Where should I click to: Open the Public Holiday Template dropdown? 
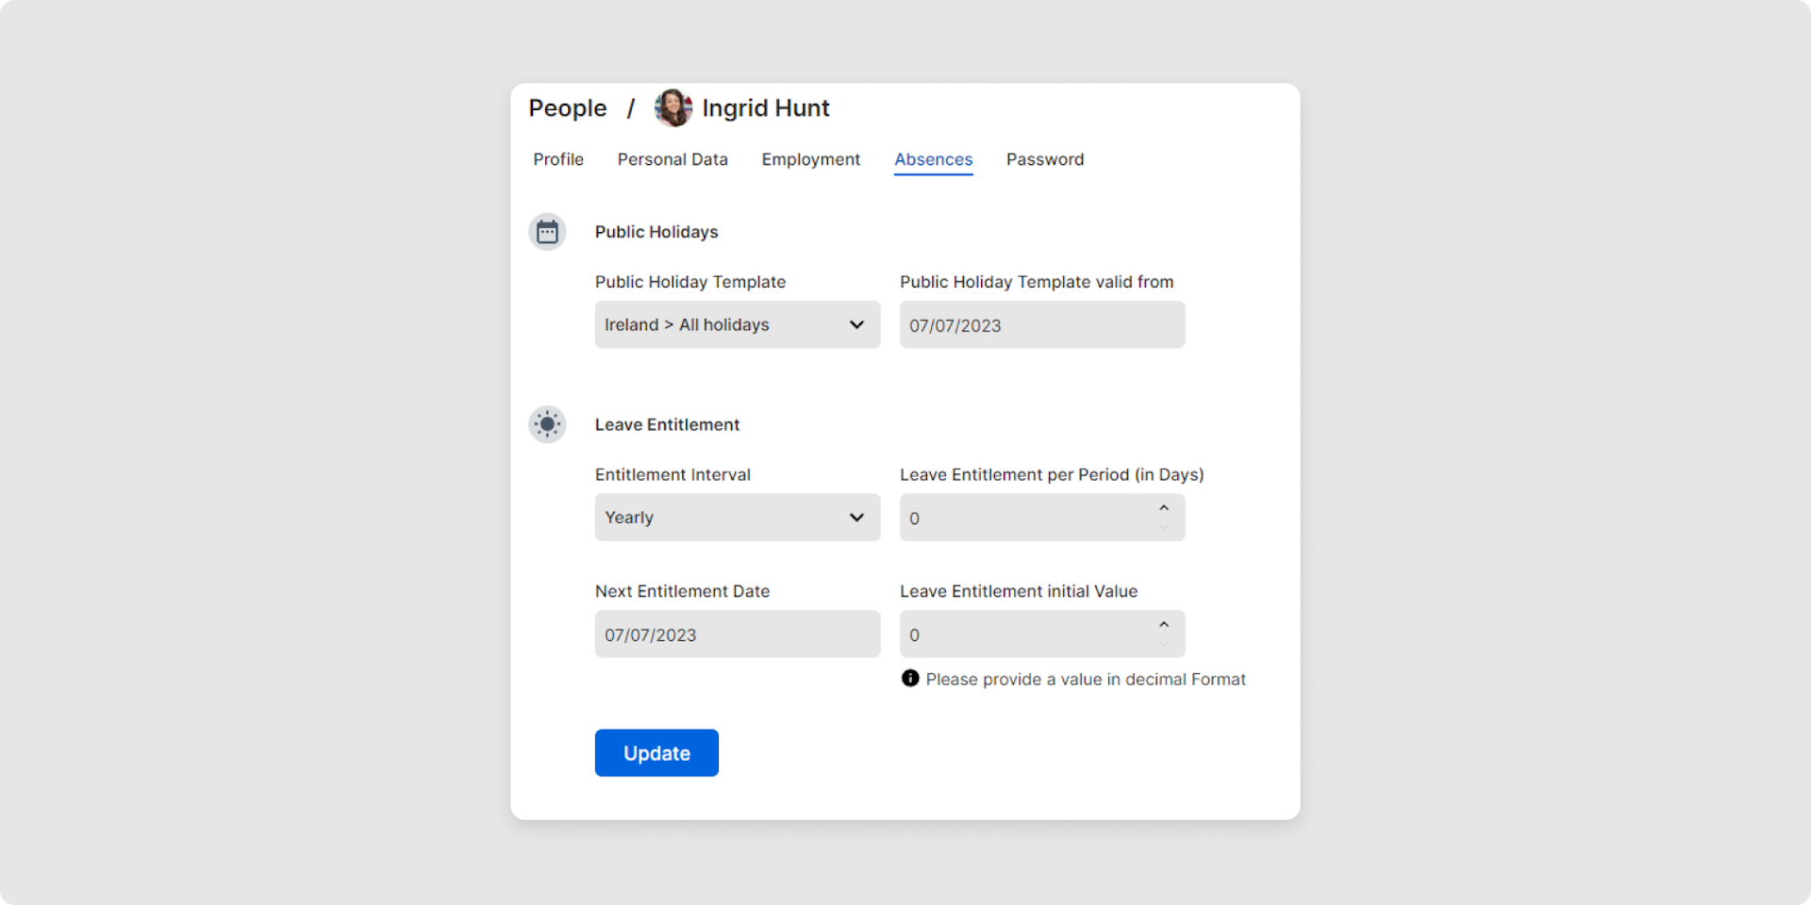737,325
